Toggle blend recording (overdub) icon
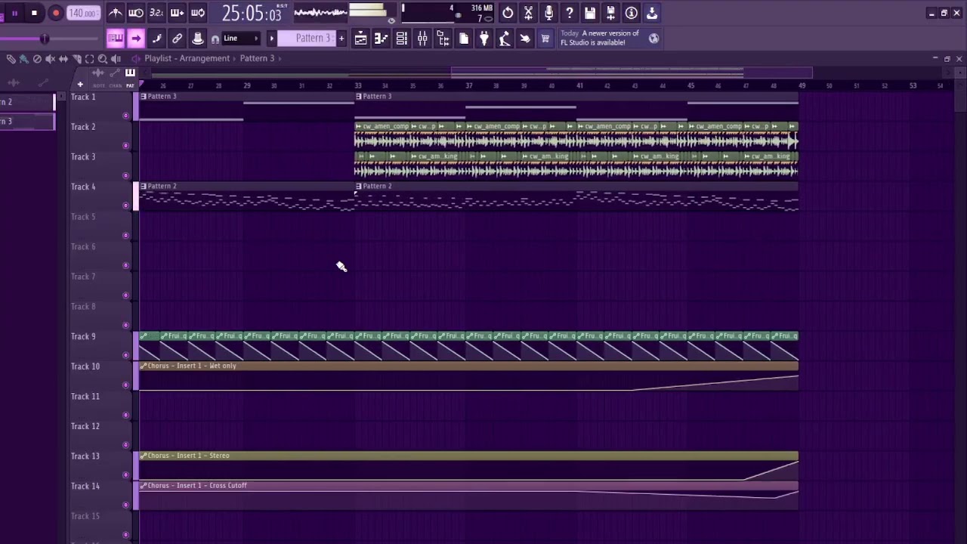Viewport: 967px width, 544px height. tap(177, 13)
